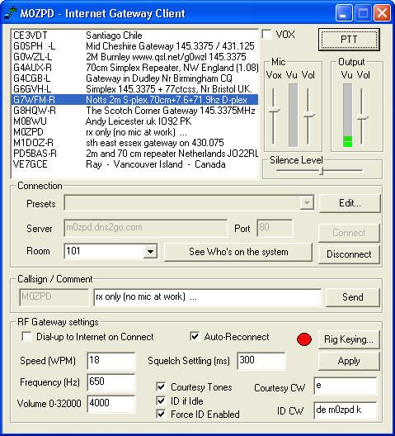
Task: Select G4AUX-R 70cm Simplex Repeater row
Action: (x=135, y=68)
